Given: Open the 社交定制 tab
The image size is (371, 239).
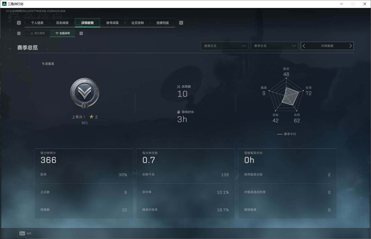Looking at the screenshot, I should click(x=138, y=23).
